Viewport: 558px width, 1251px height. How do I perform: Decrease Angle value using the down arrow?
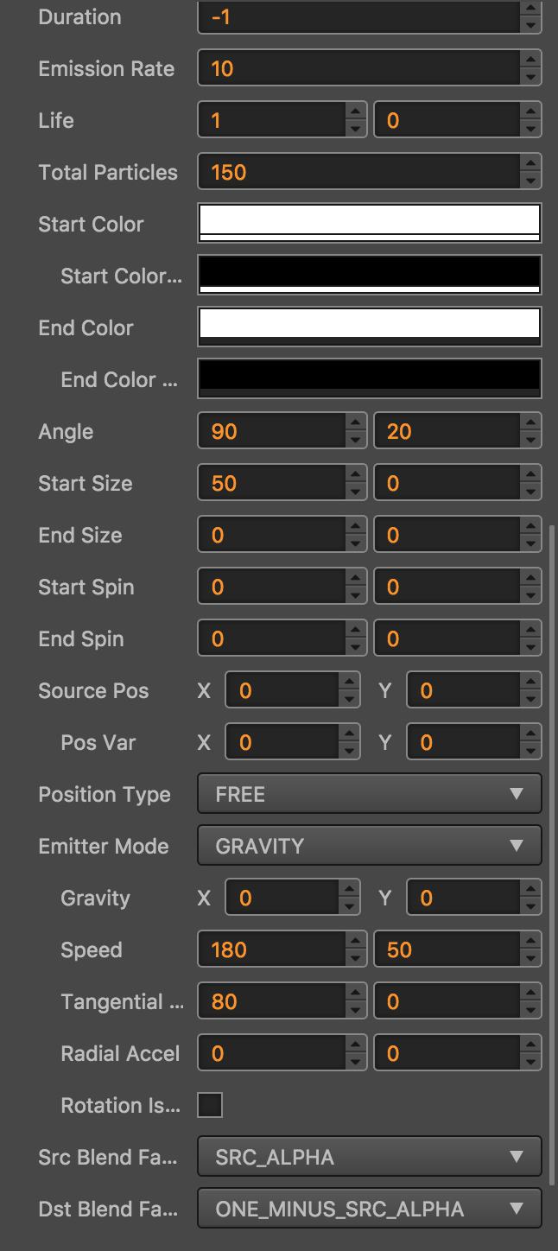(x=355, y=440)
